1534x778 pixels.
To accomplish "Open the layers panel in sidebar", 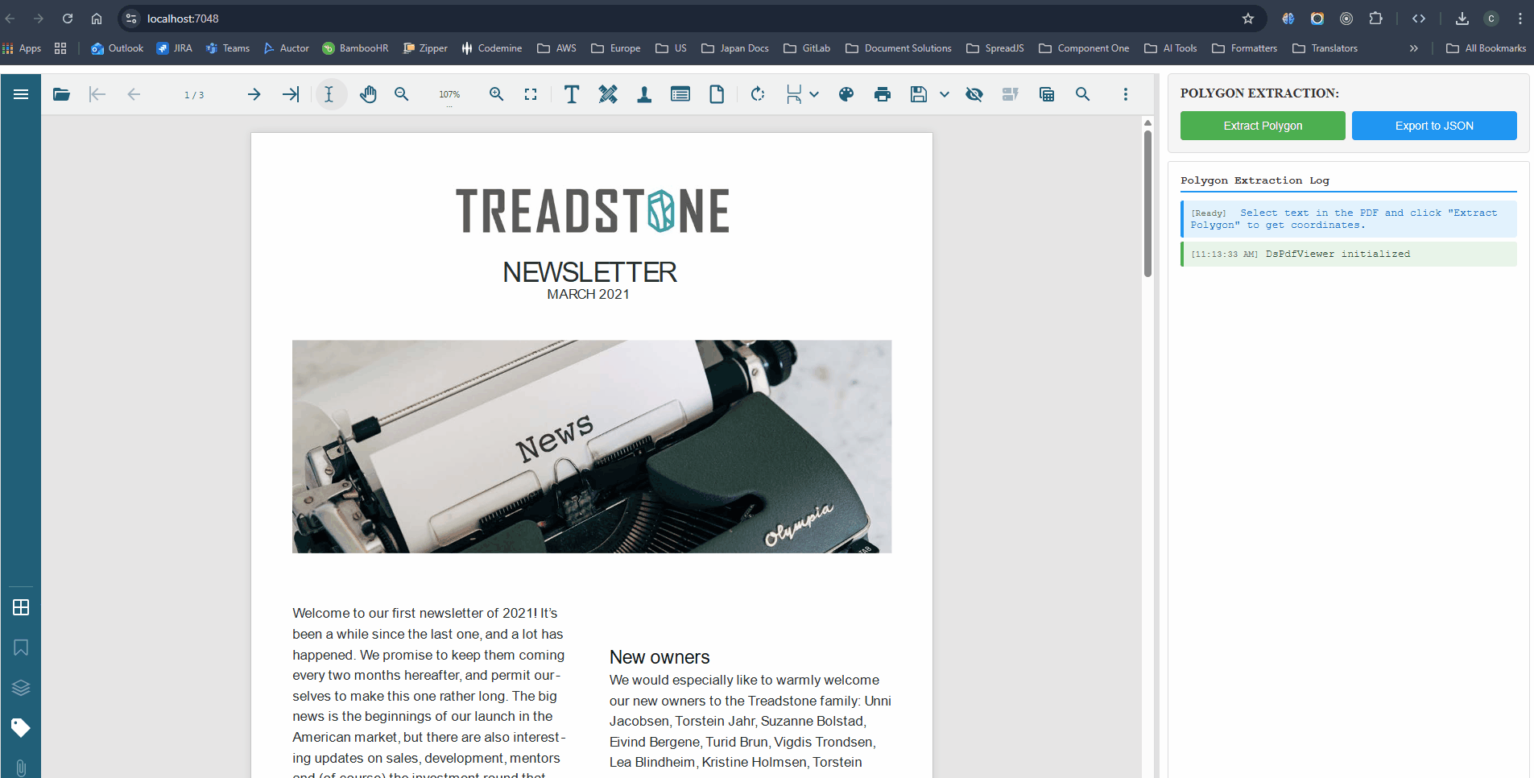I will (x=21, y=688).
